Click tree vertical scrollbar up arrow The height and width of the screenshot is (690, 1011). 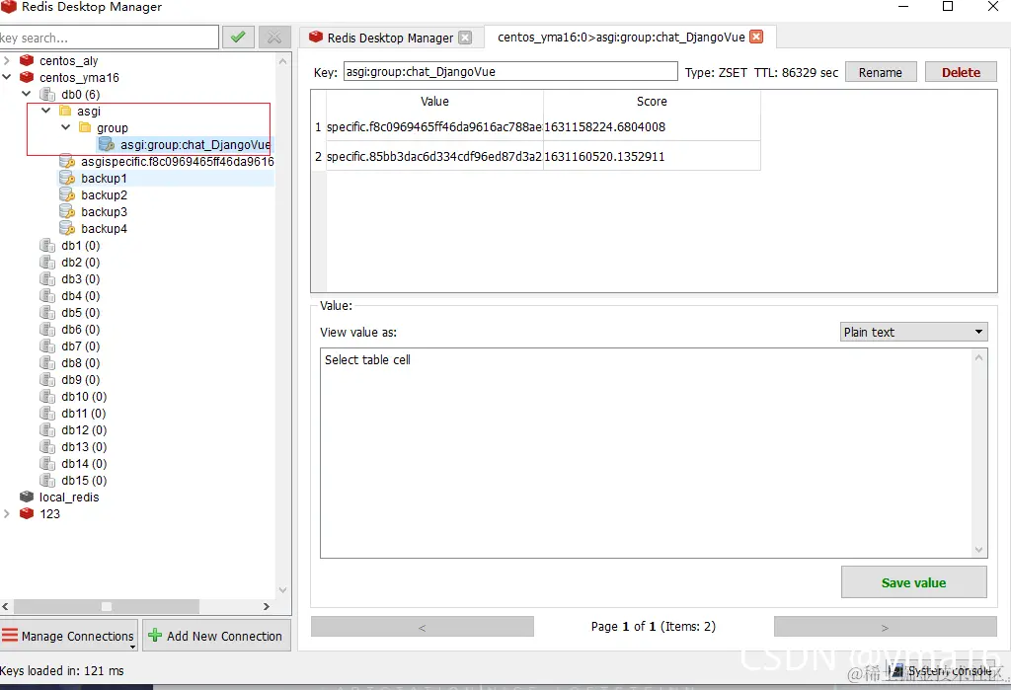(282, 61)
